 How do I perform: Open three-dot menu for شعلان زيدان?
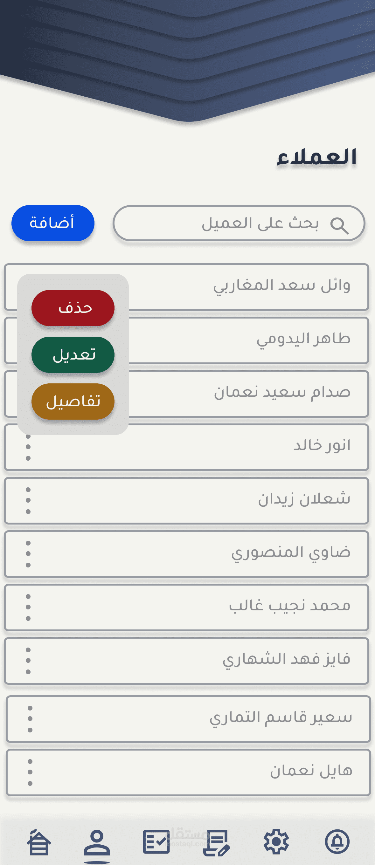[28, 500]
